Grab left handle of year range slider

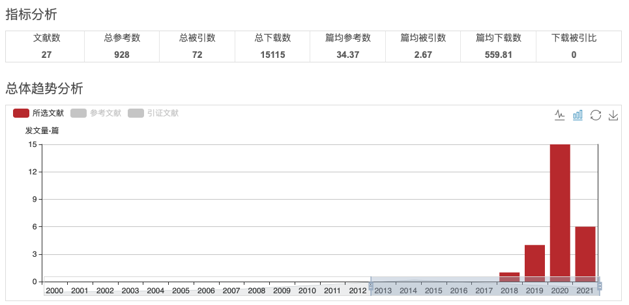point(371,285)
